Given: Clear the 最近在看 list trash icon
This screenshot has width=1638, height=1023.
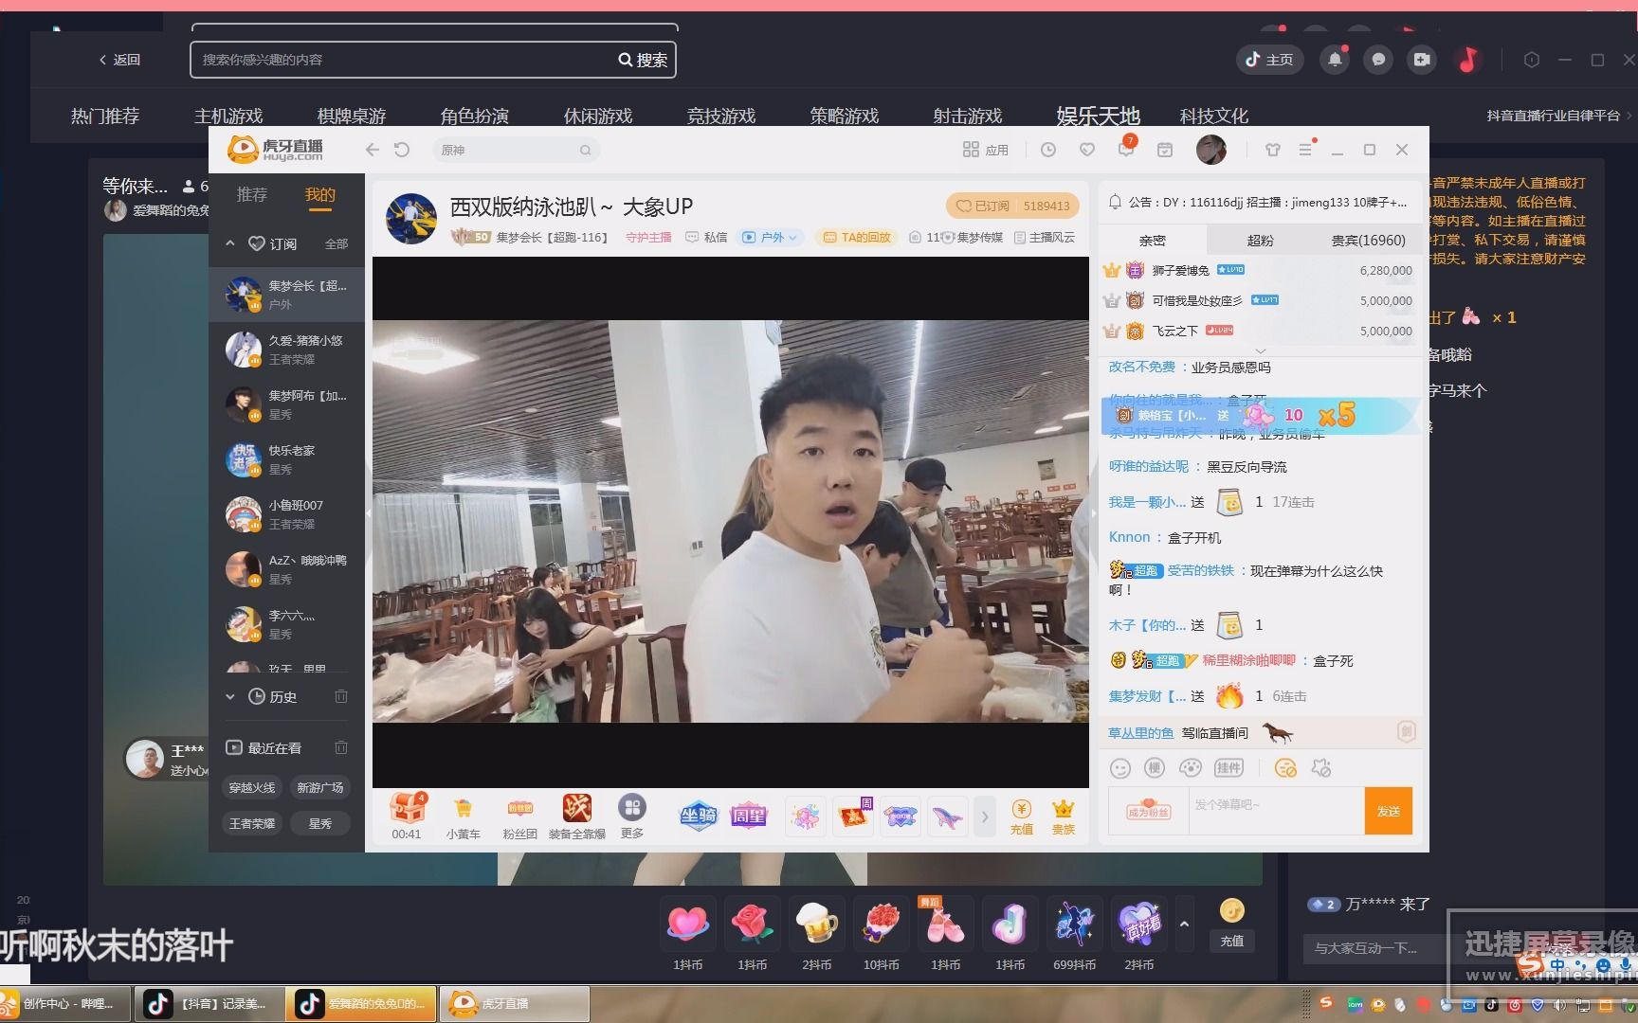Looking at the screenshot, I should point(341,747).
